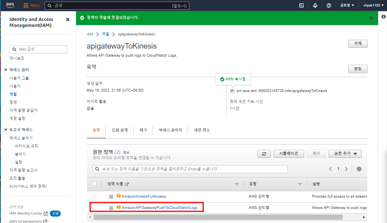Open the 서비스 grid menu
Image resolution: width=387 pixels, height=223 pixels.
(x=31, y=5)
